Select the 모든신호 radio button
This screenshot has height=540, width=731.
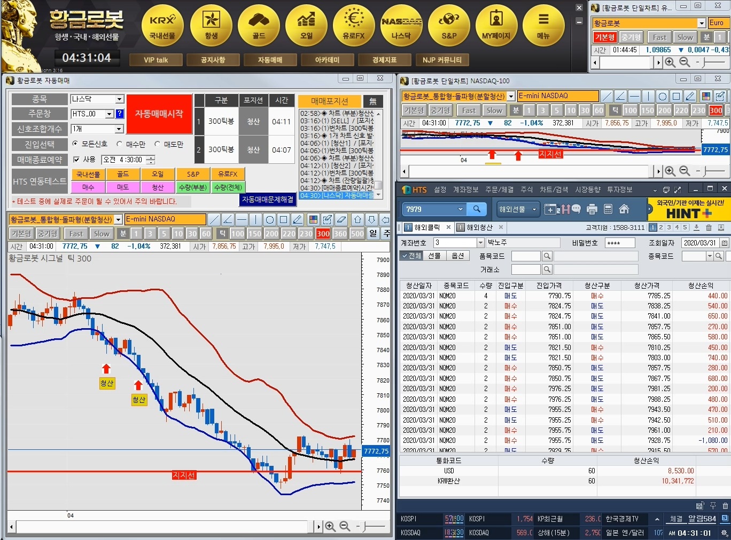point(75,144)
